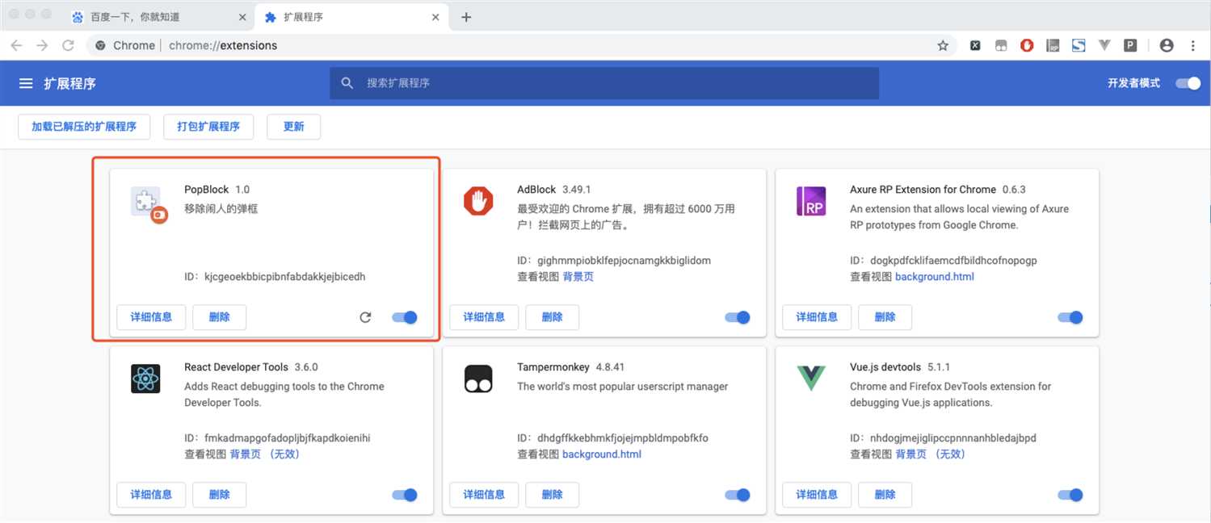
Task: Click the Tampermonkey logo
Action: tap(478, 379)
